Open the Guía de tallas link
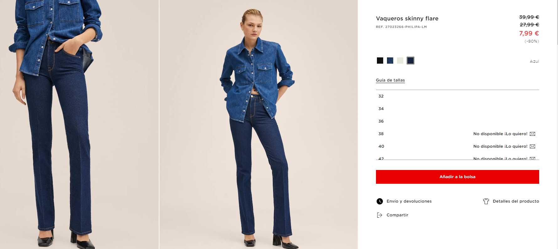This screenshot has width=558, height=249. pyautogui.click(x=390, y=80)
